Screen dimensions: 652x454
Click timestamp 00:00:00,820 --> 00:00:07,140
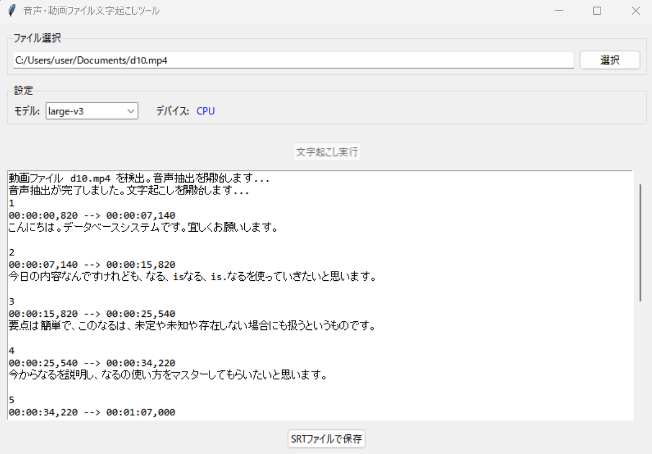pos(92,215)
